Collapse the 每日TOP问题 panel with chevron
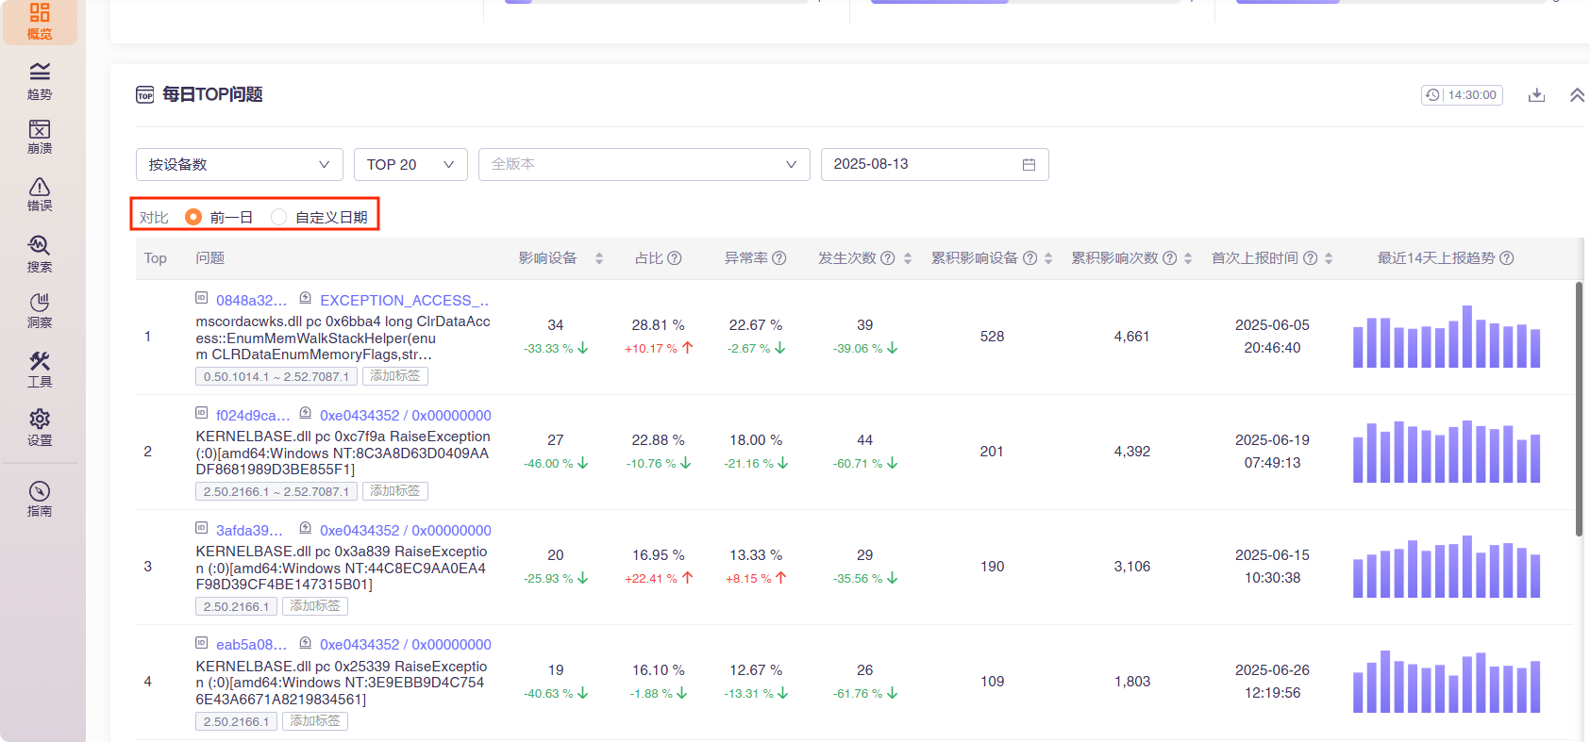The width and height of the screenshot is (1590, 742). pyautogui.click(x=1577, y=95)
